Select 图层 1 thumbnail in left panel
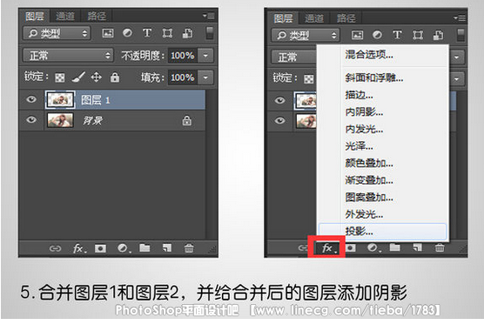The height and width of the screenshot is (325, 484). click(60, 99)
